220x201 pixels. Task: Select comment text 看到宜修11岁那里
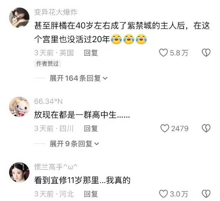67,180
